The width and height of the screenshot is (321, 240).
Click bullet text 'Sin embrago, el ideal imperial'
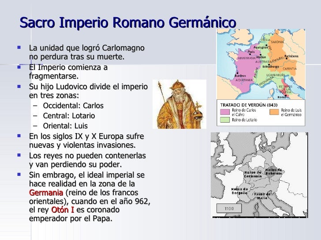pyautogui.click(x=86, y=175)
